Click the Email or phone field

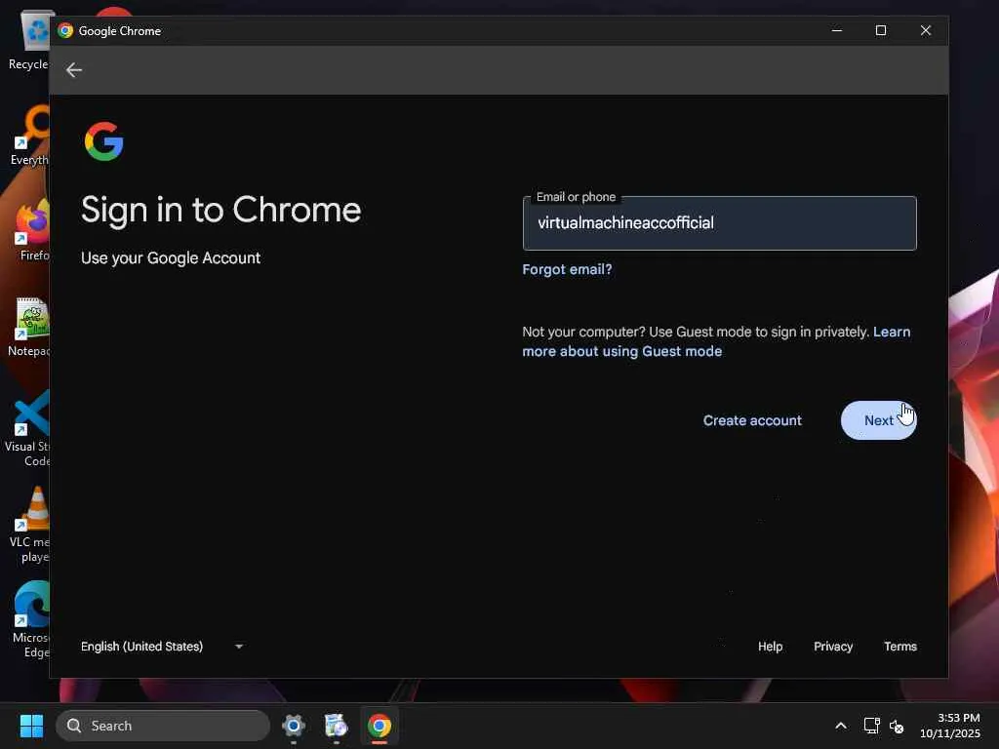(x=719, y=223)
